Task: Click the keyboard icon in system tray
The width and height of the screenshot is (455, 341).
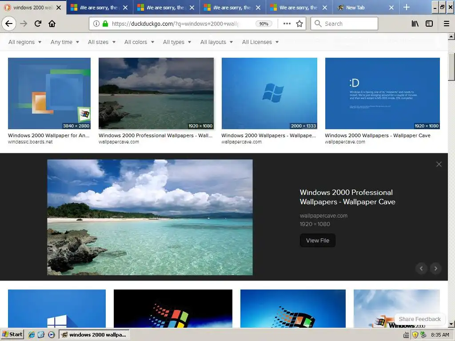Action: [x=406, y=335]
